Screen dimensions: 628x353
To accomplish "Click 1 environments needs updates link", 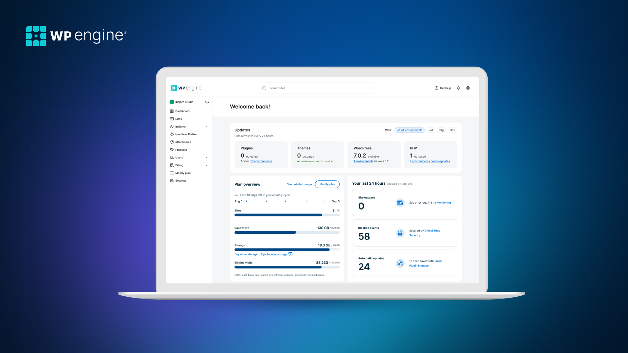I will coord(430,161).
